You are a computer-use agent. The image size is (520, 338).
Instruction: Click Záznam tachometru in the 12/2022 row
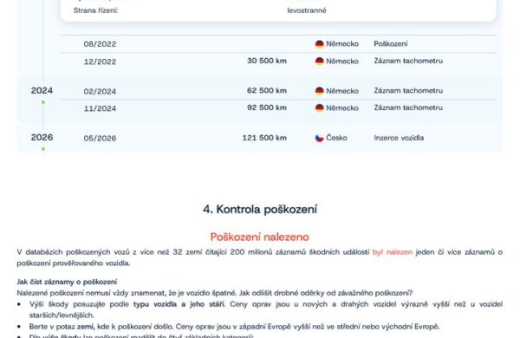coord(408,61)
